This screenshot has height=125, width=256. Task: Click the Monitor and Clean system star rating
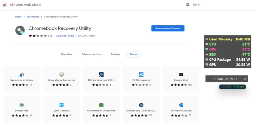pos(139,115)
